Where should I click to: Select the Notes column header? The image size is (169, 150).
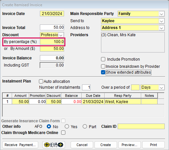click(x=149, y=96)
